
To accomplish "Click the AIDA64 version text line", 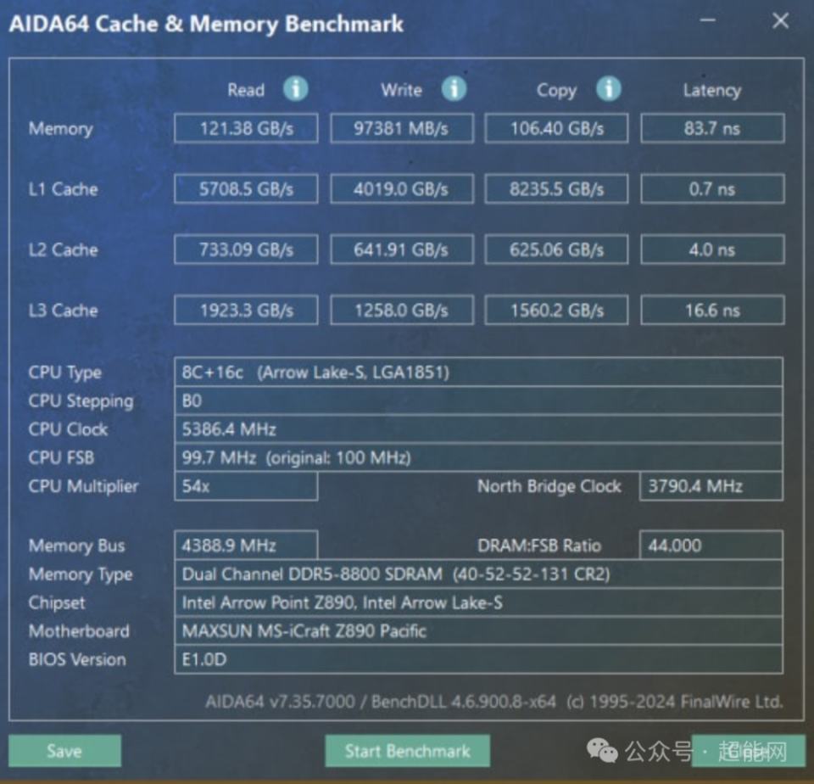I will (494, 702).
